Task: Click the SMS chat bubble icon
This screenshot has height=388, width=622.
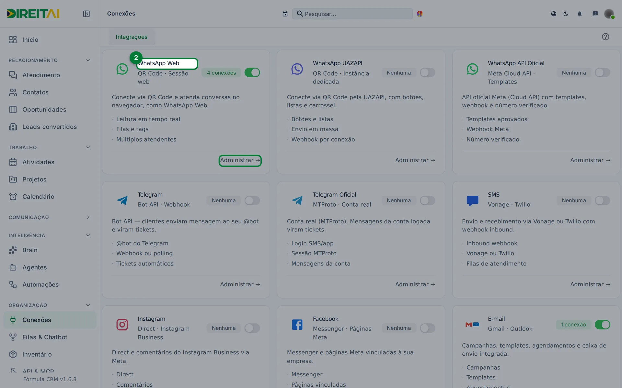Action: 472,200
